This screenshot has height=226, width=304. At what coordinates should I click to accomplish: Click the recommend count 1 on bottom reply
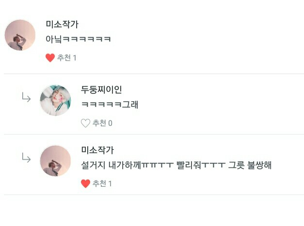pos(110,183)
